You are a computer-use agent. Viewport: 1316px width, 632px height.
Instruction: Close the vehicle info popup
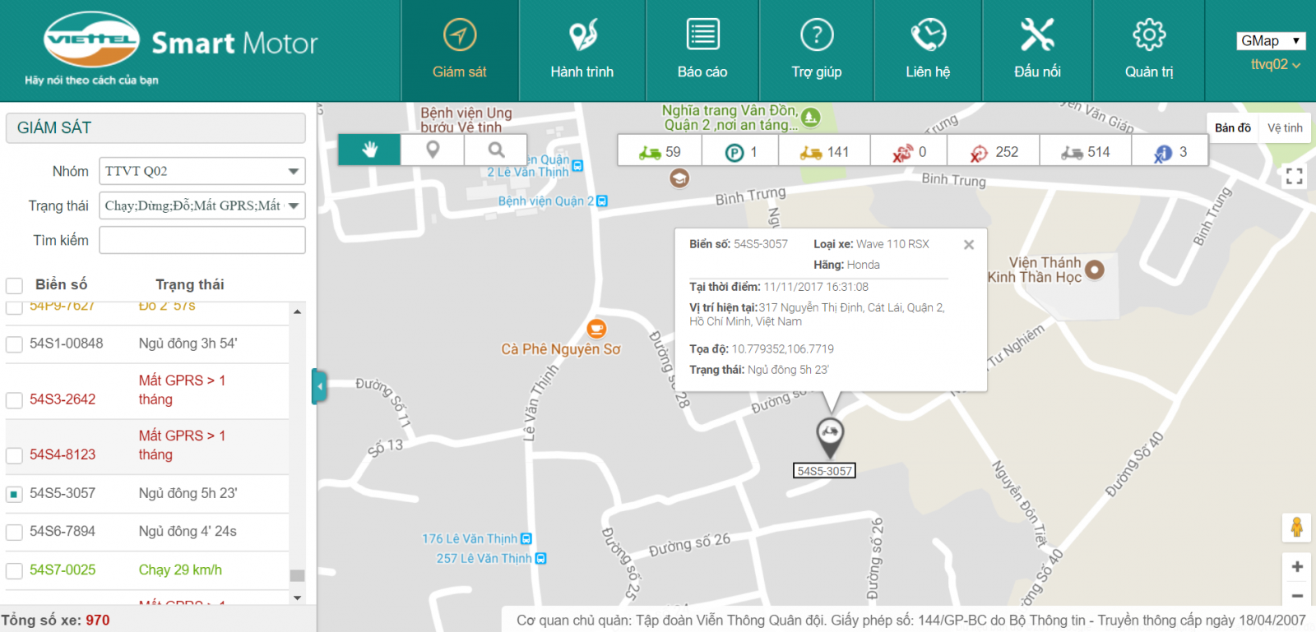coord(969,245)
